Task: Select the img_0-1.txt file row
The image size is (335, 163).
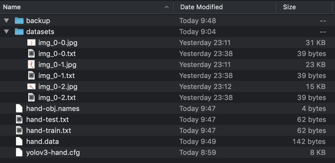Action: [x=56, y=76]
